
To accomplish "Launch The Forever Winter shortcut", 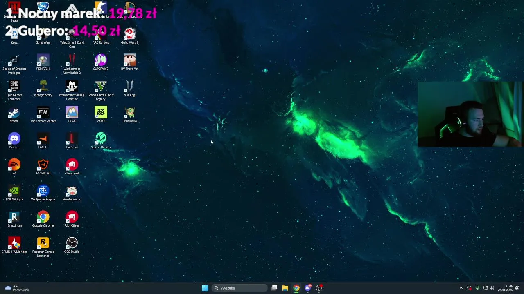I will tap(43, 114).
